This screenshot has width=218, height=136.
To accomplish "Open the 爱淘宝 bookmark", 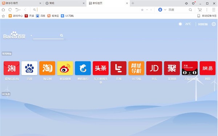I will pyautogui.click(x=53, y=16).
